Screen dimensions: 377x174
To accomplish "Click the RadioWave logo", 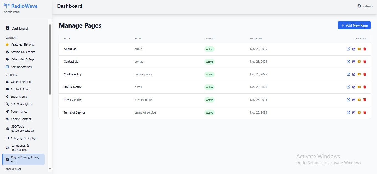I will tap(21, 6).
